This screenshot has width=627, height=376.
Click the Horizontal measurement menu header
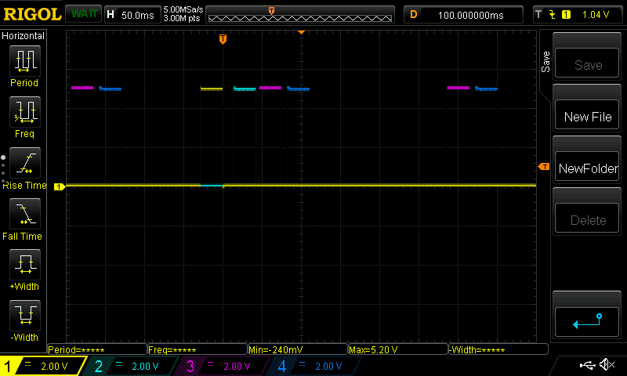pyautogui.click(x=24, y=35)
